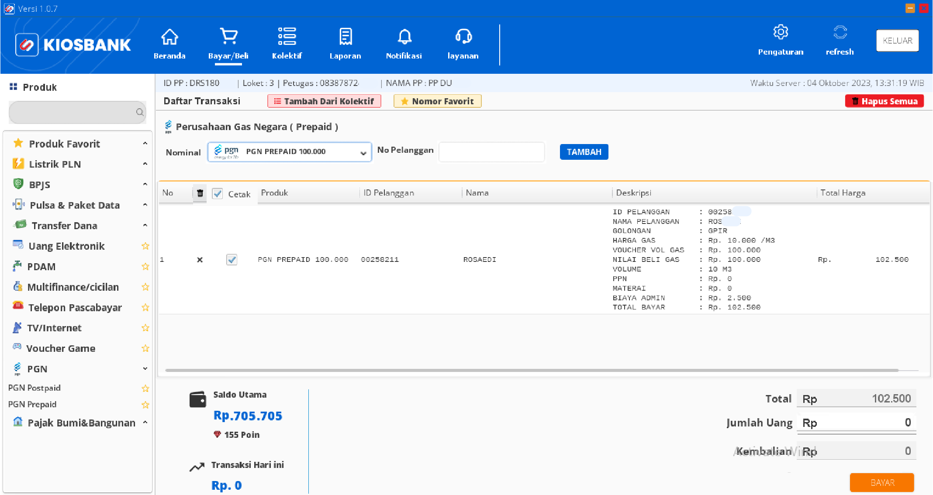Click the No Pelanggan input field
Image resolution: width=933 pixels, height=495 pixels.
491,152
